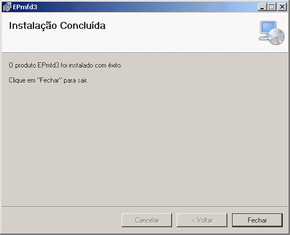This screenshot has height=235, width=290.
Task: Click the keyboard in the setup graphic
Action: pyautogui.click(x=263, y=38)
